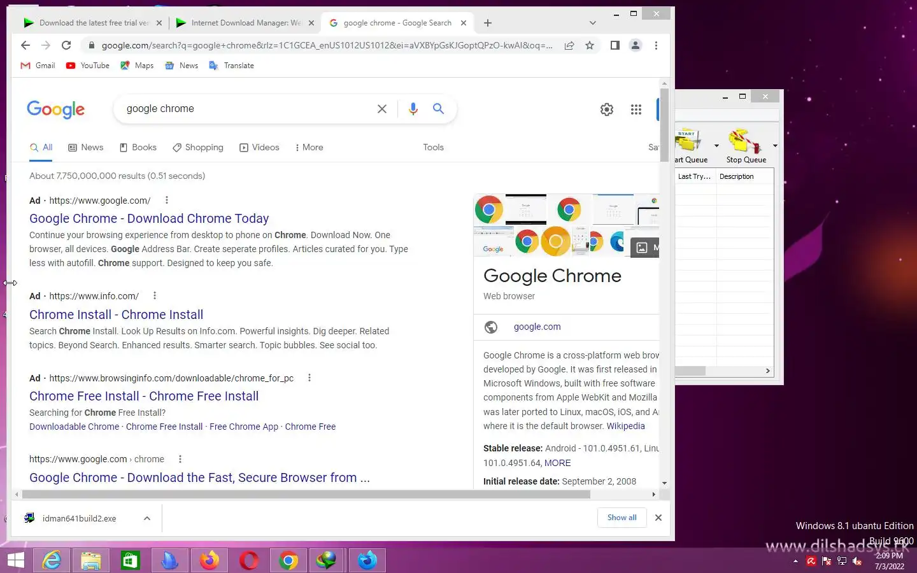Image resolution: width=917 pixels, height=573 pixels.
Task: Open the Chrome profile avatar
Action: coord(636,45)
